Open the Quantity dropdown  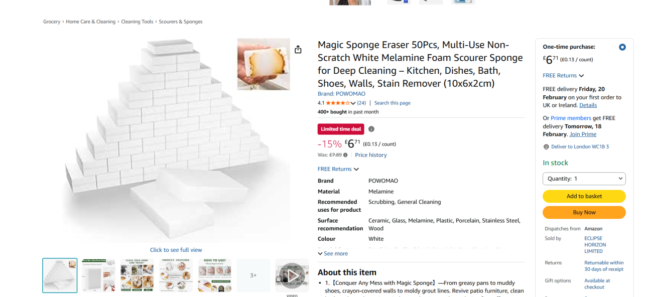584,179
